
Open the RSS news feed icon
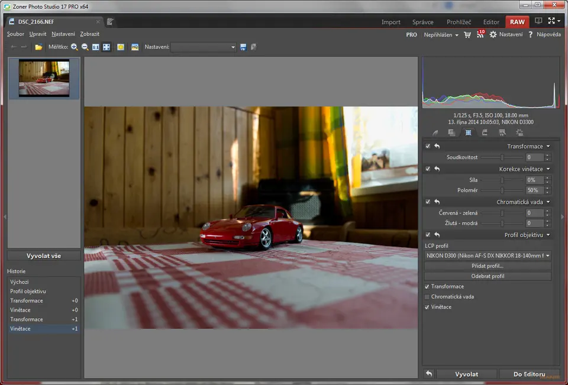pos(480,35)
